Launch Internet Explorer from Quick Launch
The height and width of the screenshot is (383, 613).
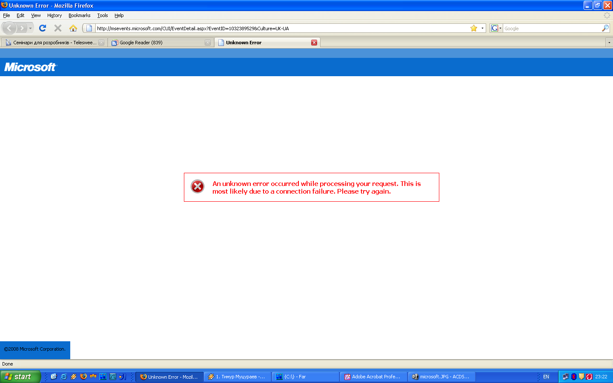coord(63,377)
